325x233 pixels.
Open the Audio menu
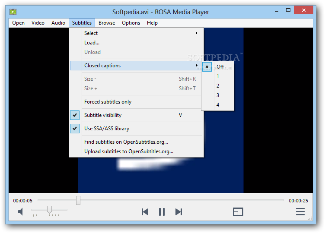(58, 23)
